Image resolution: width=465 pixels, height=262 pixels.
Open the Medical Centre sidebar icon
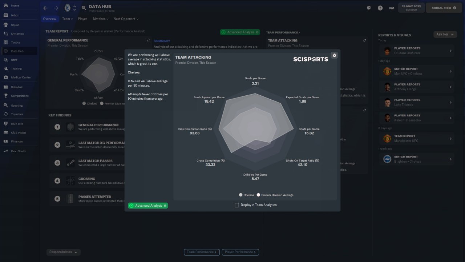click(6, 77)
